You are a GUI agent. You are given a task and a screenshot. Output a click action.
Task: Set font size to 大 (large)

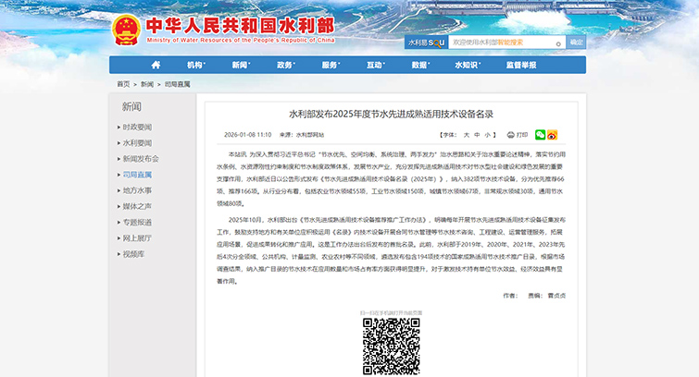[465, 135]
